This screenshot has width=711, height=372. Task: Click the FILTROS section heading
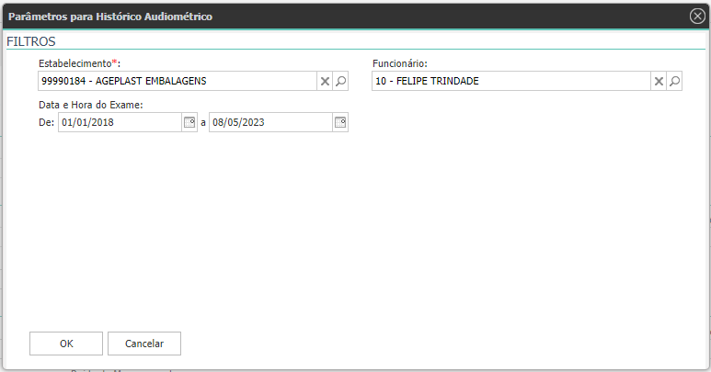pyautogui.click(x=31, y=41)
